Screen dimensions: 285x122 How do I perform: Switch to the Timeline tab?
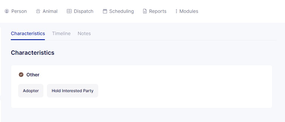pos(61,34)
